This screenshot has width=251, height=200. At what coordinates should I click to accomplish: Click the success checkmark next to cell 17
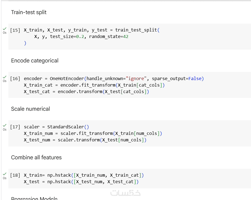tap(5, 125)
